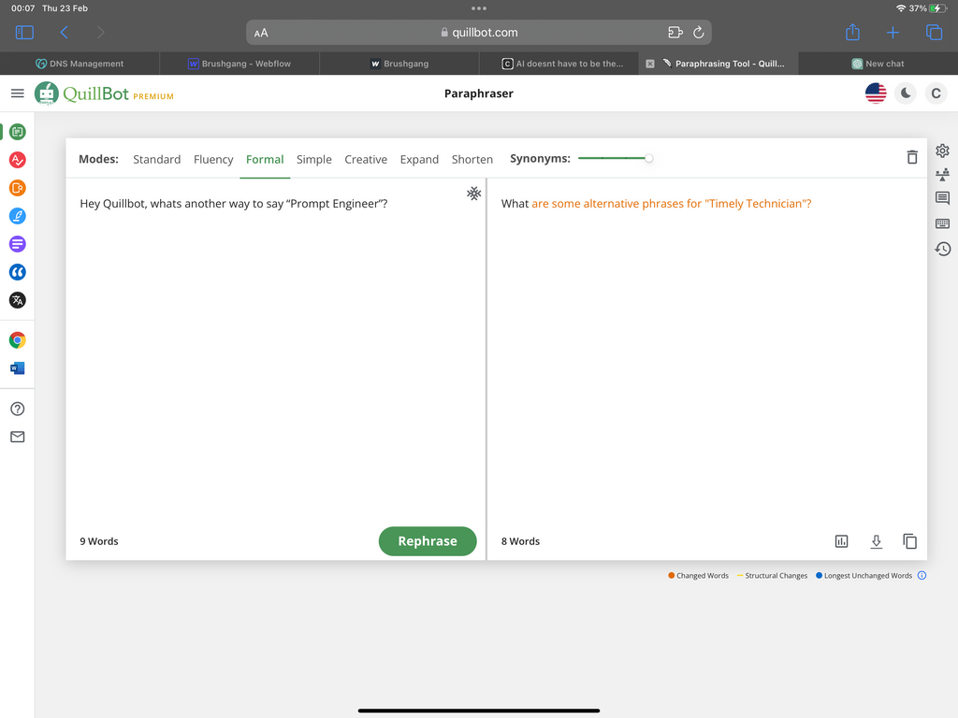Viewport: 958px width, 718px height.
Task: Select the Creative mode
Action: click(366, 159)
